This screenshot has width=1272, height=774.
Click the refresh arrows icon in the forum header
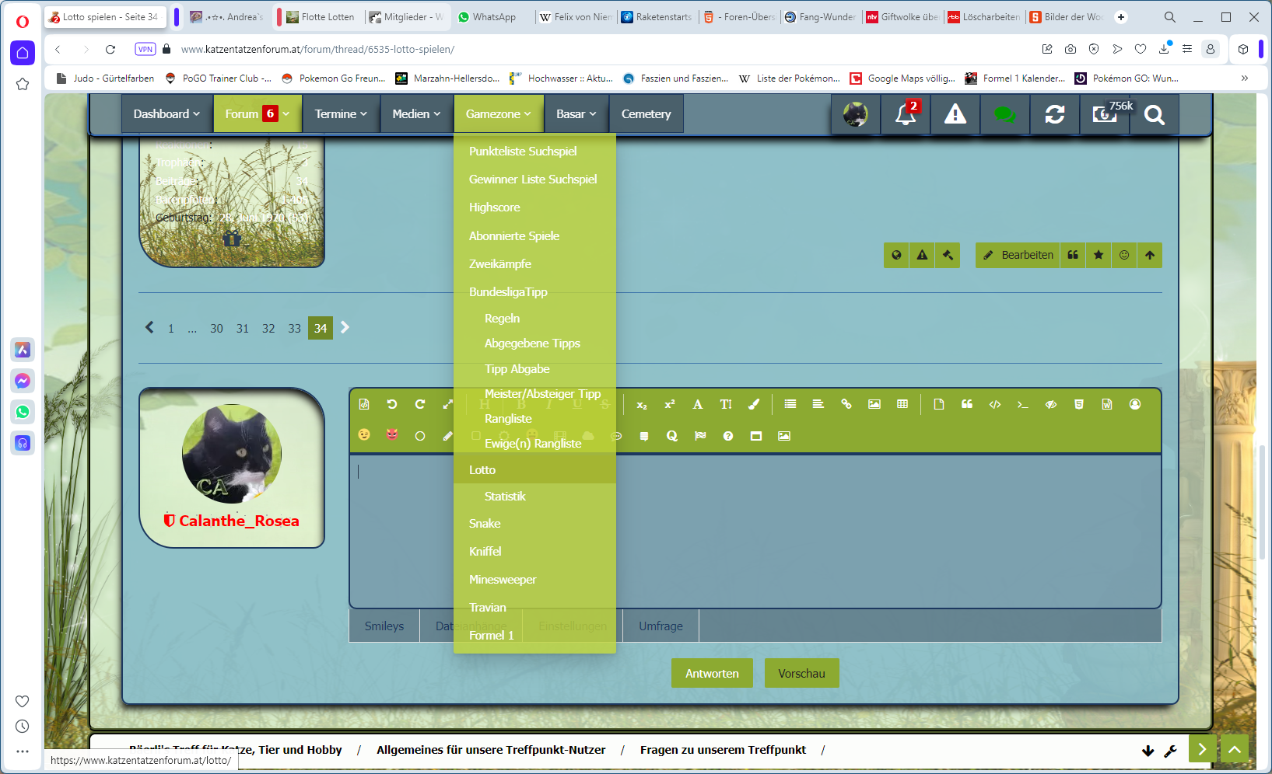(1055, 114)
